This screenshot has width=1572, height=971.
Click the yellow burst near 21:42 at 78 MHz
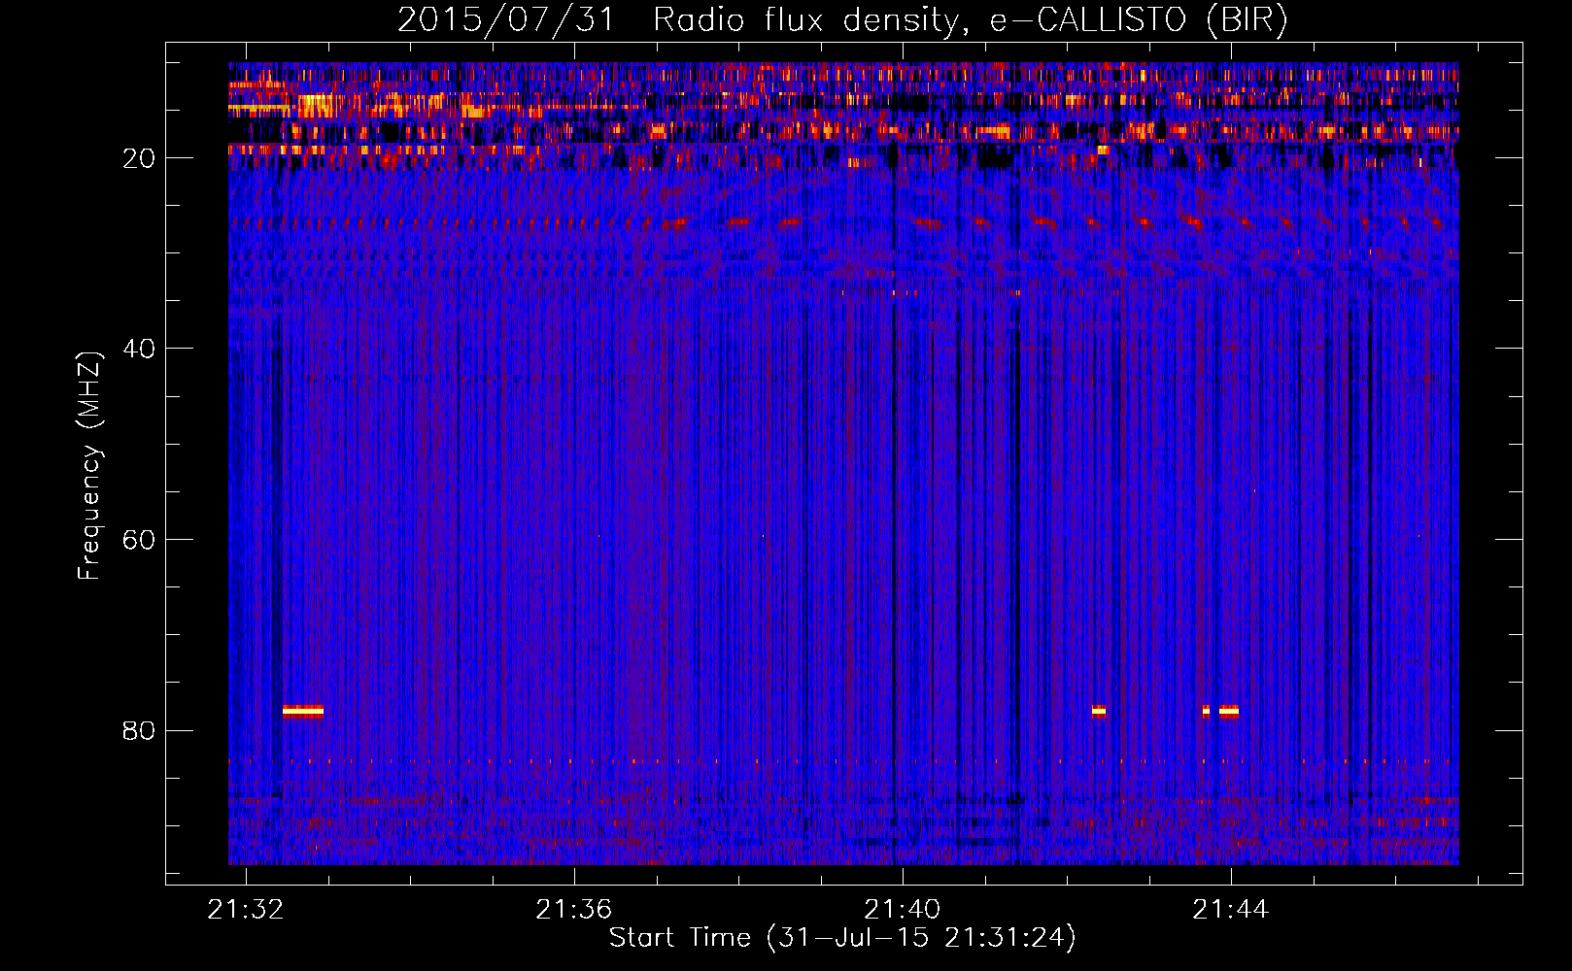pos(1099,711)
